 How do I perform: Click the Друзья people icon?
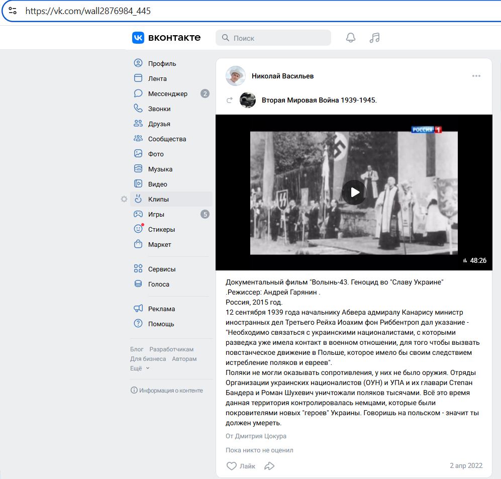click(x=138, y=123)
